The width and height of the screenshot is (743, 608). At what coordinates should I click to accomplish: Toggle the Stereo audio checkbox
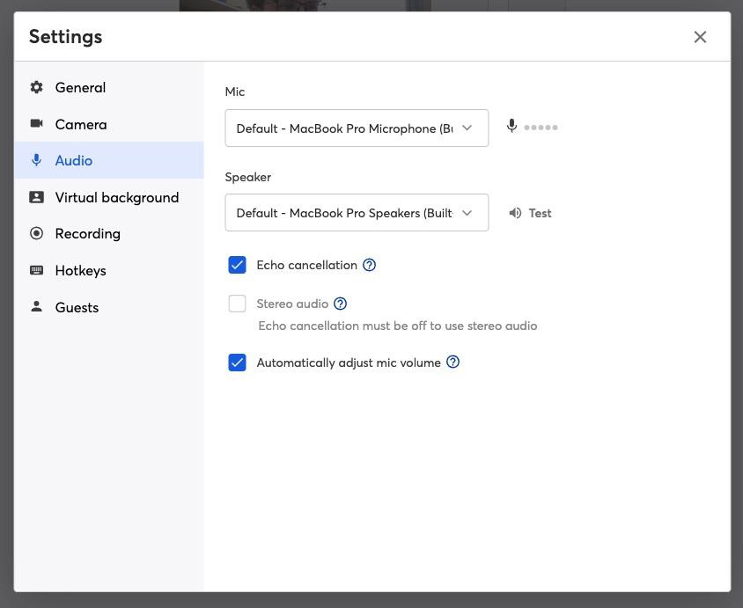point(237,304)
